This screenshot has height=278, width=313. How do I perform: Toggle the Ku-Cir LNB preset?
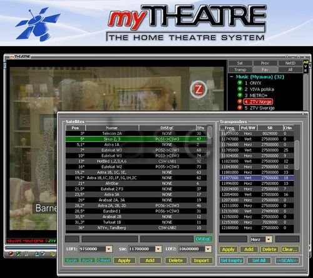tap(88, 261)
